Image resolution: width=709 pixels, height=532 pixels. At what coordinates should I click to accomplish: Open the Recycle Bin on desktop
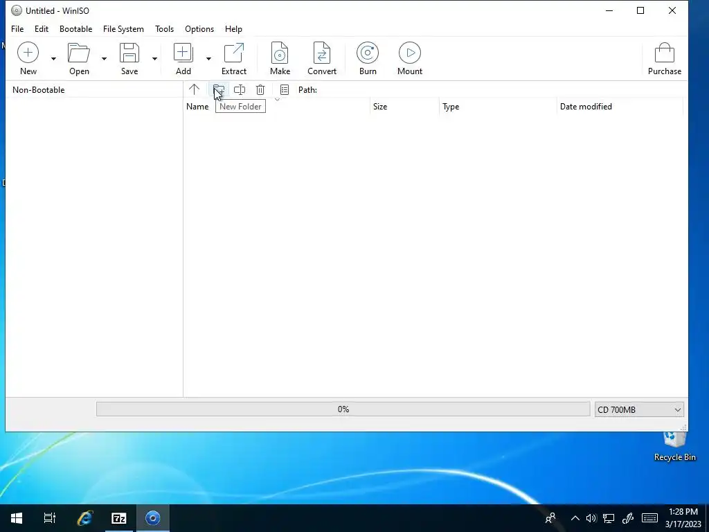[674, 447]
